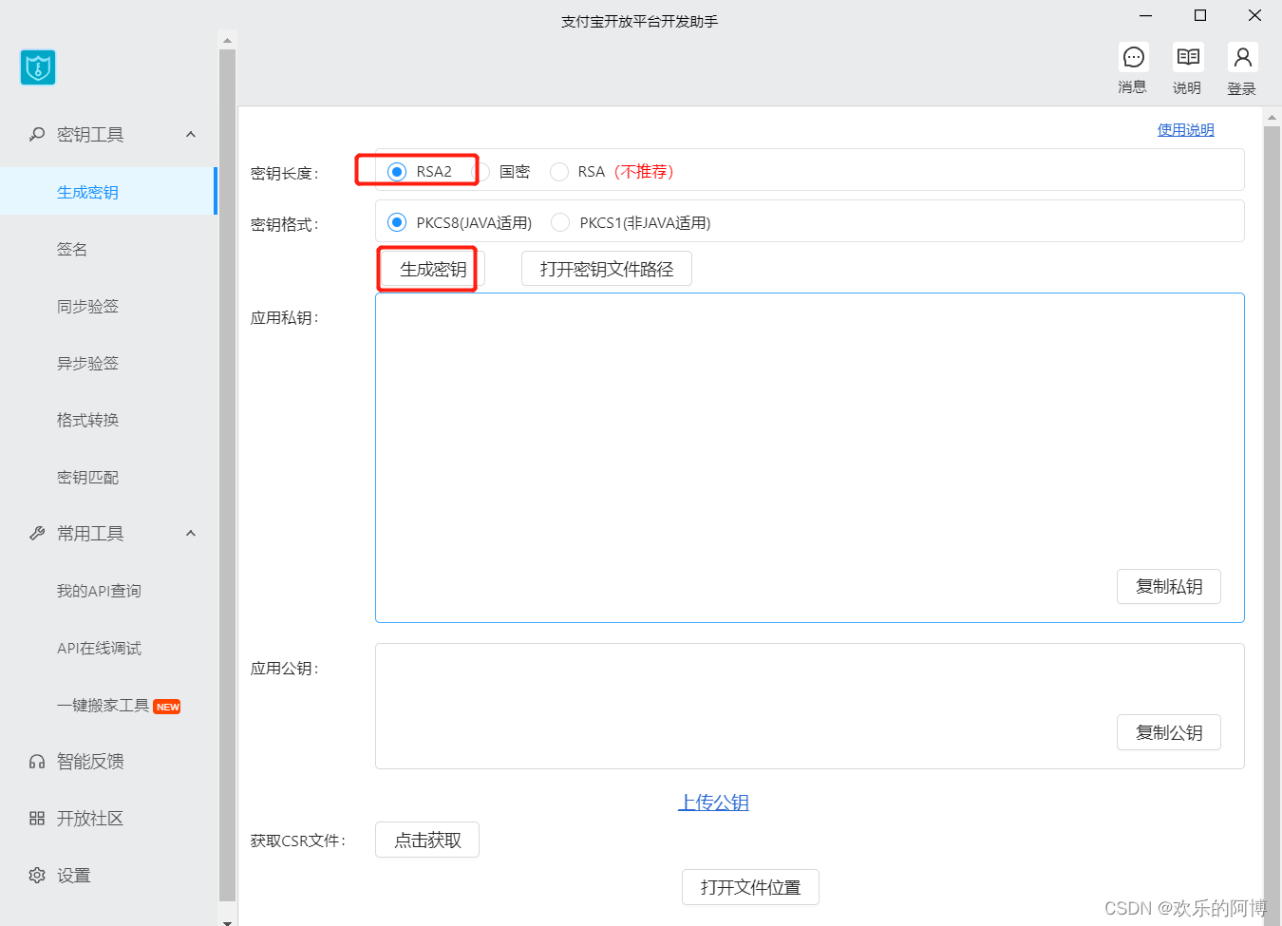Minimize the 支付宝开放平台开发助手 window
The image size is (1282, 926).
tap(1145, 16)
